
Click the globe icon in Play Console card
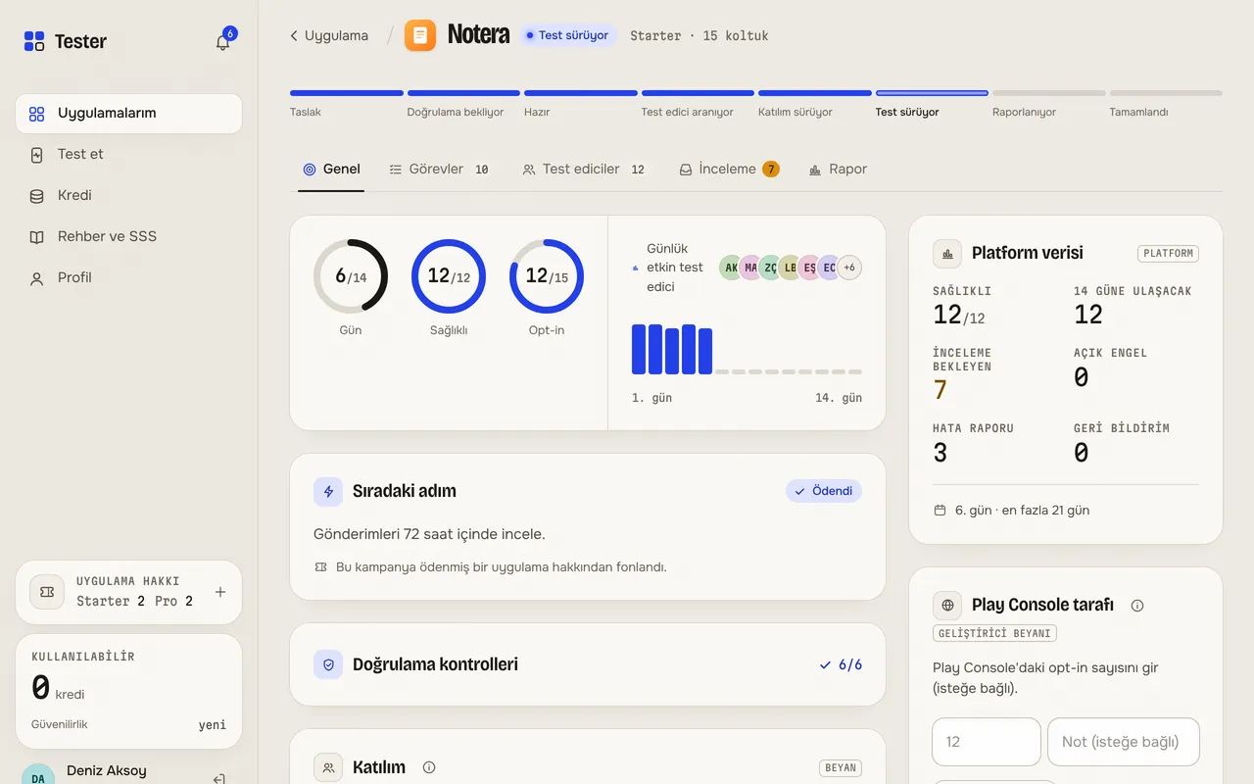(x=947, y=606)
